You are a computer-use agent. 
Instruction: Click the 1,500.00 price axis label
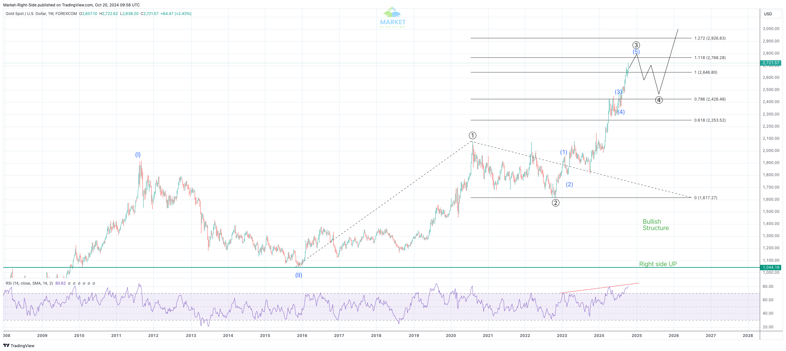point(771,212)
